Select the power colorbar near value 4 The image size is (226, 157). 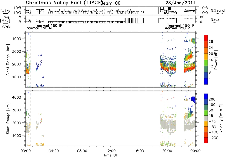[x=206, y=78]
